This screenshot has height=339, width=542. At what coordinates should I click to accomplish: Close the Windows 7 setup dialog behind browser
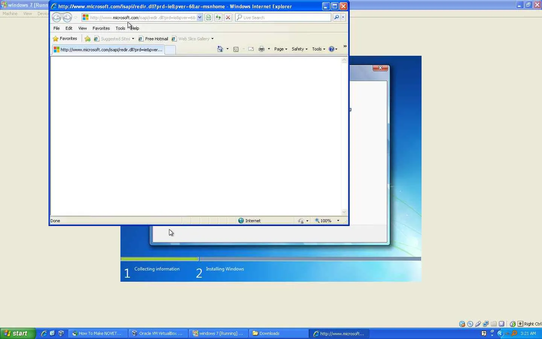(380, 68)
